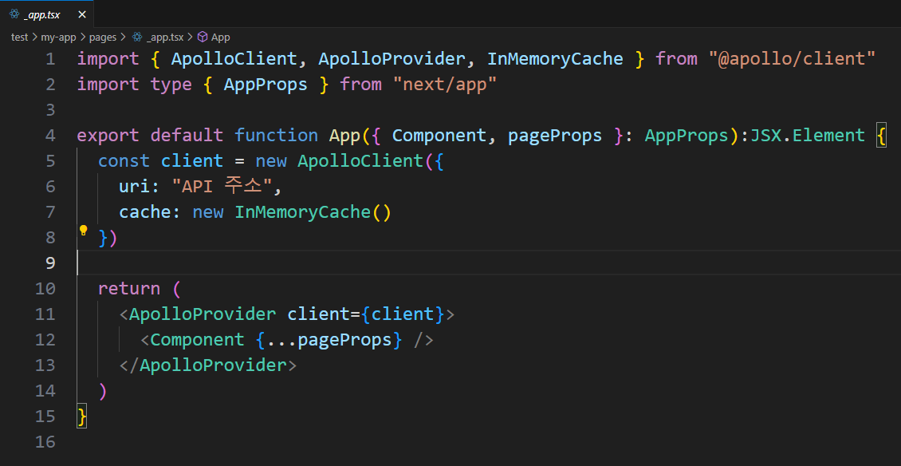Click the "@apollo/client" import string
Screen dimensions: 901x466
pyautogui.click(x=793, y=59)
